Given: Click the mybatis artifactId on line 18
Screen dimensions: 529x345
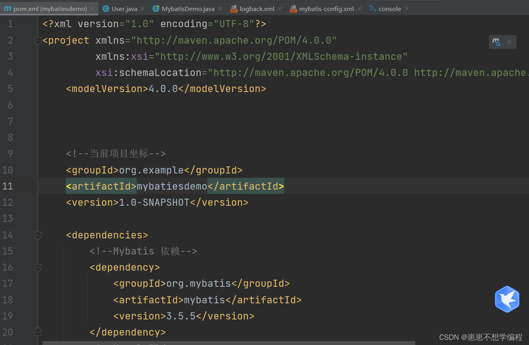Looking at the screenshot, I should (204, 300).
